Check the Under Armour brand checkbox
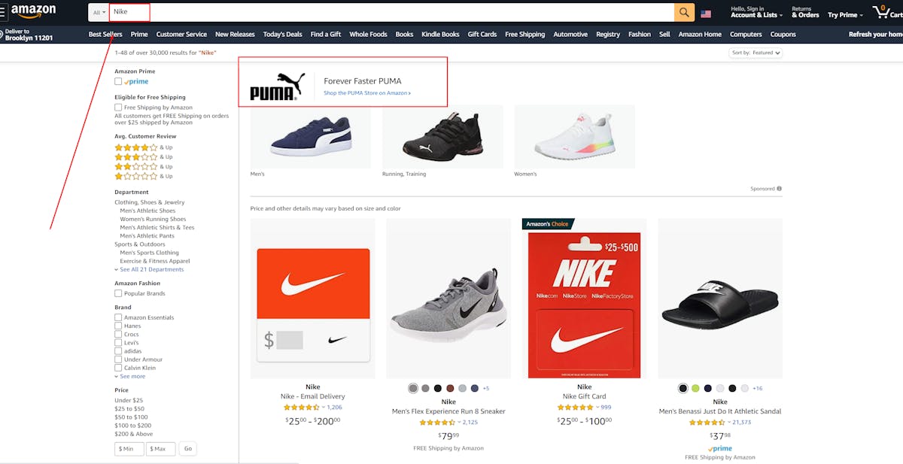This screenshot has width=903, height=464. (x=118, y=359)
